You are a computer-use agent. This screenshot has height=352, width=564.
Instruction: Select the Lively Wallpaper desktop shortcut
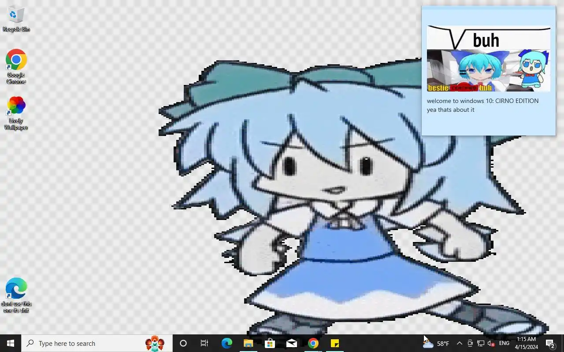point(16,113)
